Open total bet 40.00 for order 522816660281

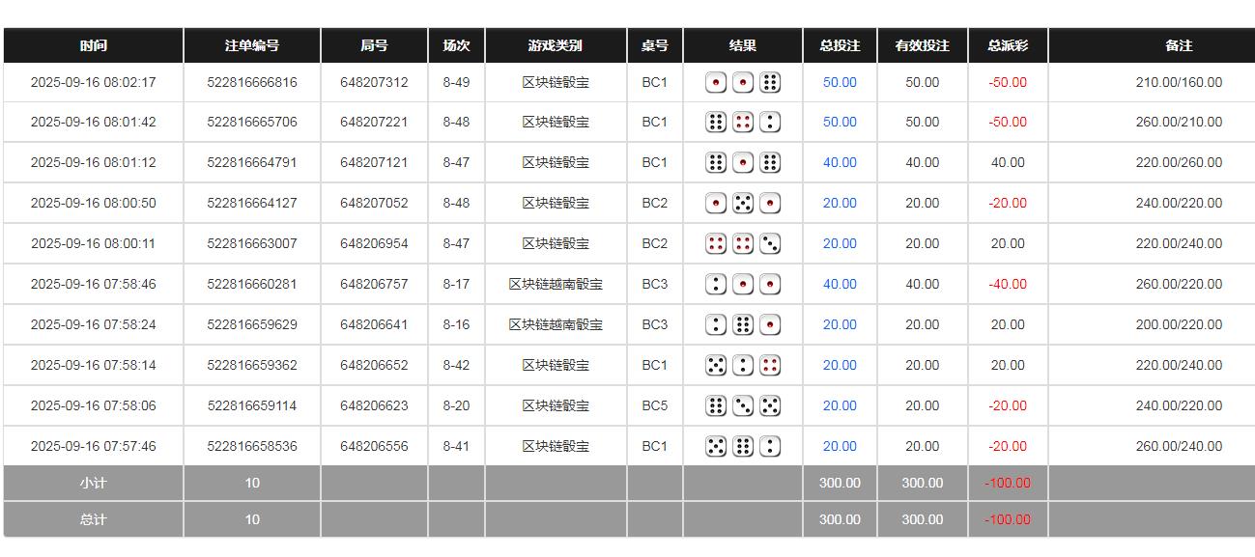(x=840, y=284)
